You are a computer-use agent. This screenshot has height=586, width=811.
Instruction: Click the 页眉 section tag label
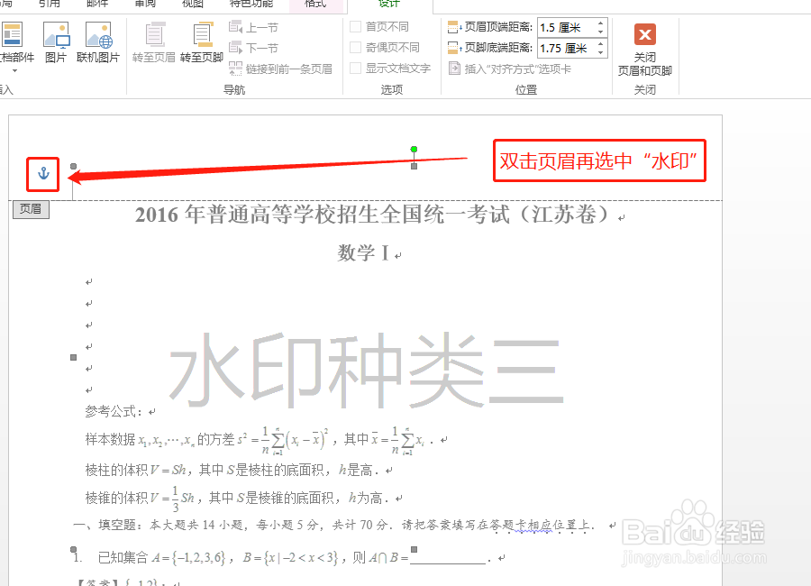[31, 208]
